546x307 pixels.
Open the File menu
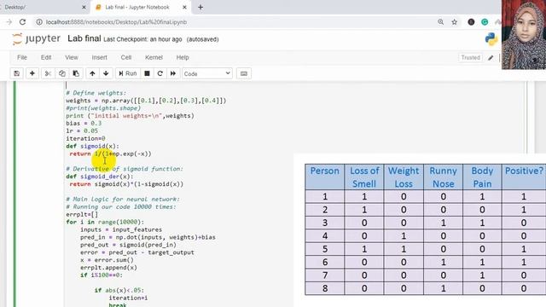coord(22,57)
